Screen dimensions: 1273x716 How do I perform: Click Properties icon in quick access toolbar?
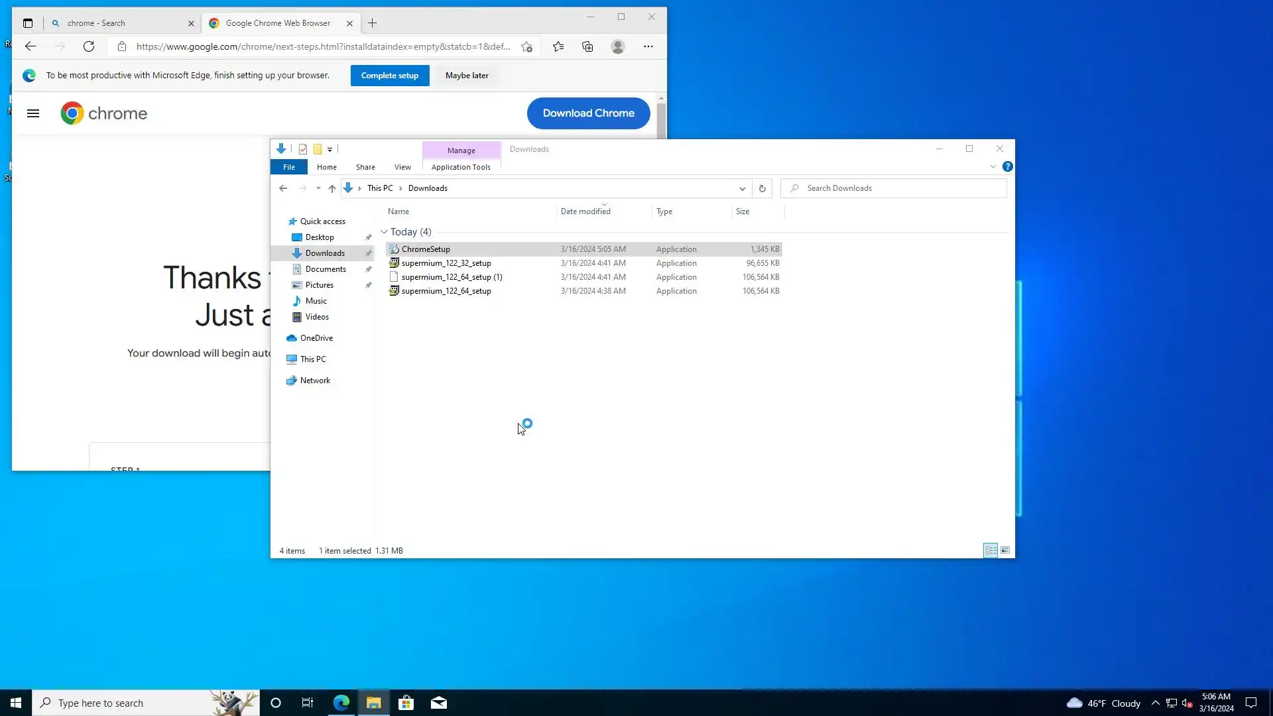click(x=303, y=149)
